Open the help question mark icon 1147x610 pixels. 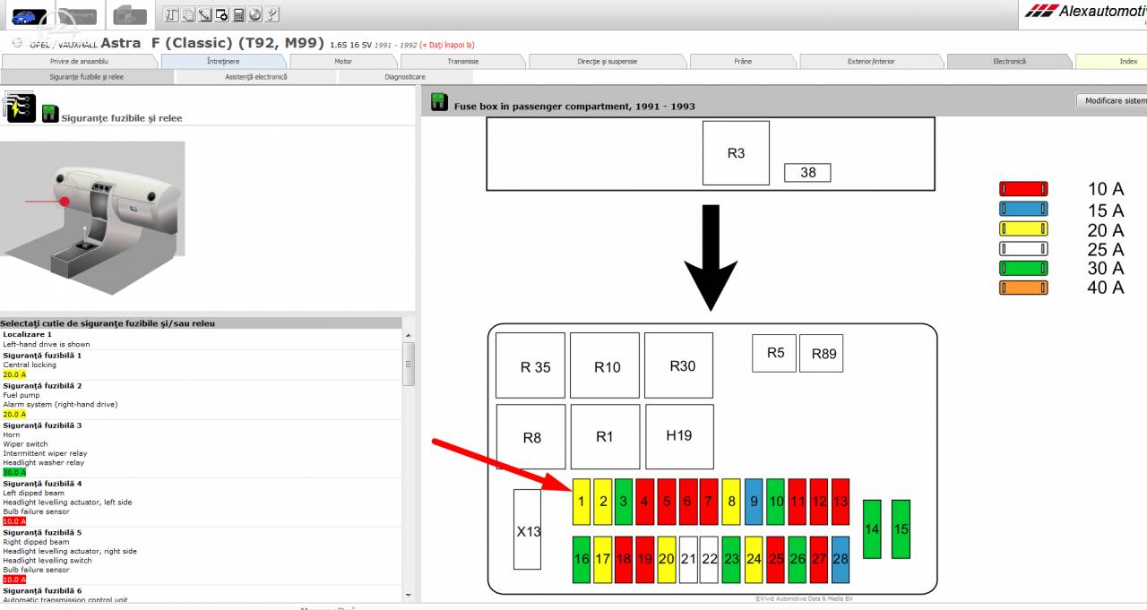point(272,14)
